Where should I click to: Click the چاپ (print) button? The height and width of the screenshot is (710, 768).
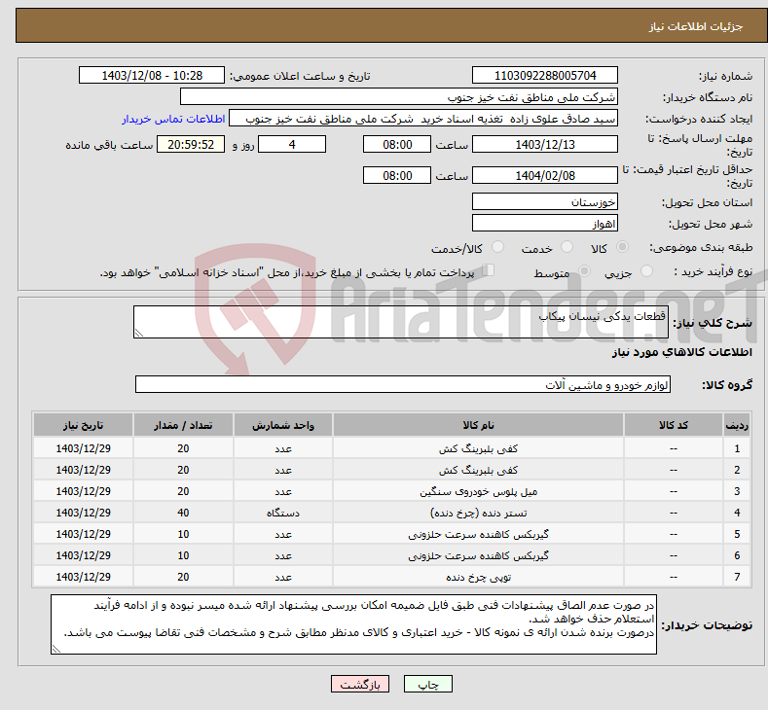tap(427, 684)
